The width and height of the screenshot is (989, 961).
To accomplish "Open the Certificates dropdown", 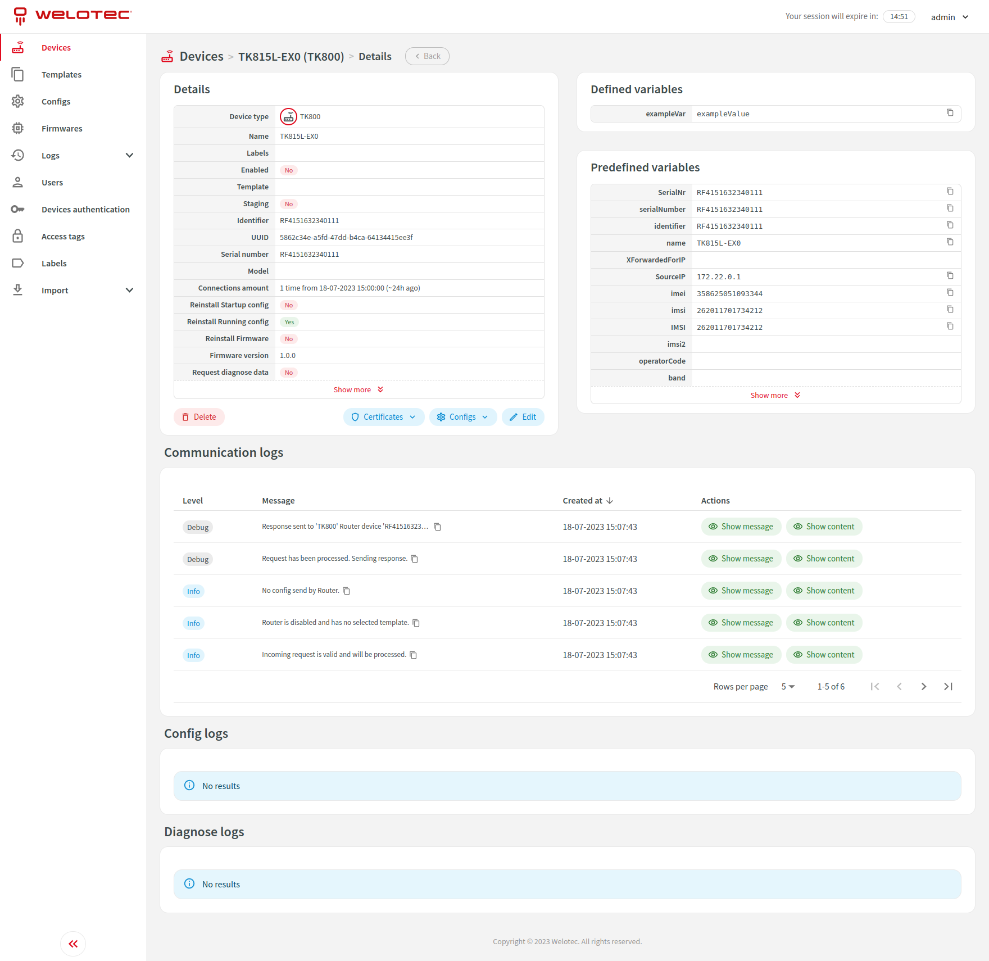I will coord(384,417).
